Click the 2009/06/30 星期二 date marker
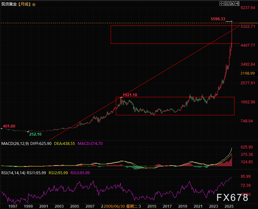The height and width of the screenshot is (209, 258). [x=121, y=206]
